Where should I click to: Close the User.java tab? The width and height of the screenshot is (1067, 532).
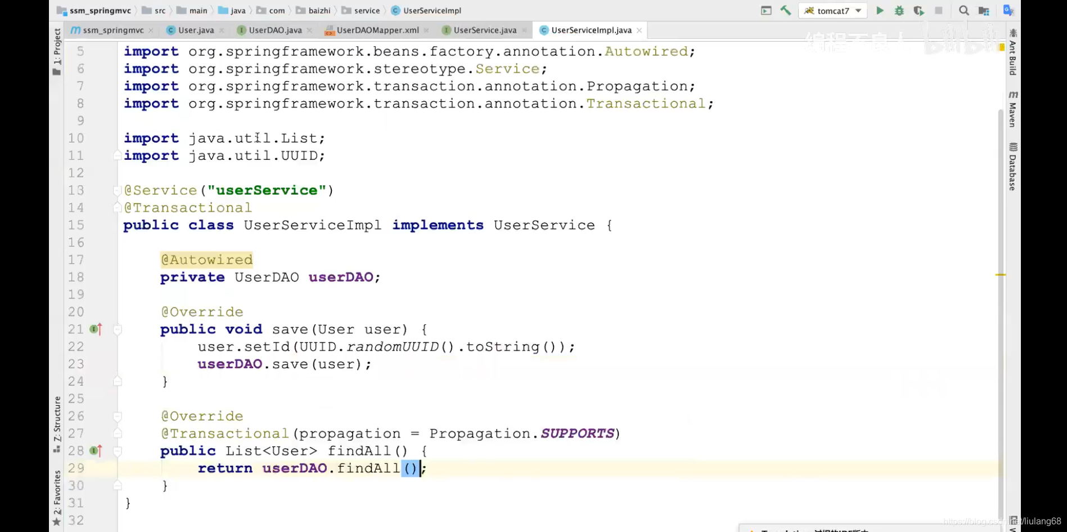point(222,30)
